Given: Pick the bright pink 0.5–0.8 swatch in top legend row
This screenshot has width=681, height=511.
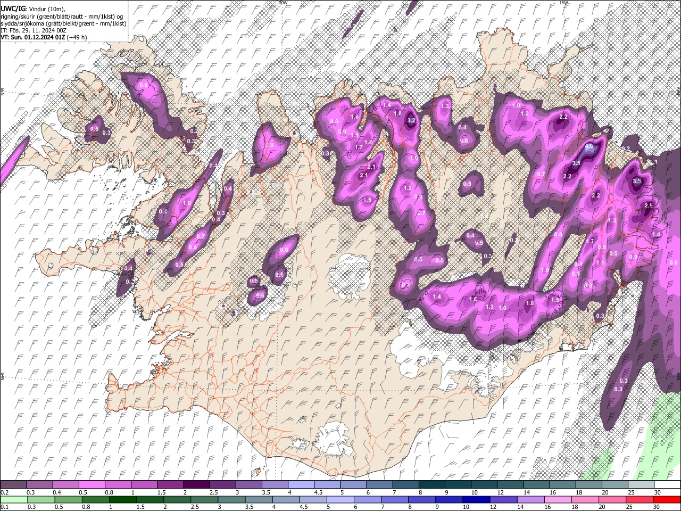Looking at the screenshot, I should pos(92,484).
